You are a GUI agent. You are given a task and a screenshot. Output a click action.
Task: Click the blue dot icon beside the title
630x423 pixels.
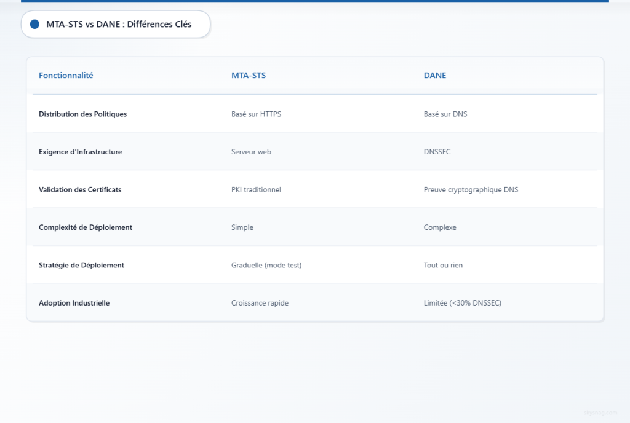click(34, 25)
